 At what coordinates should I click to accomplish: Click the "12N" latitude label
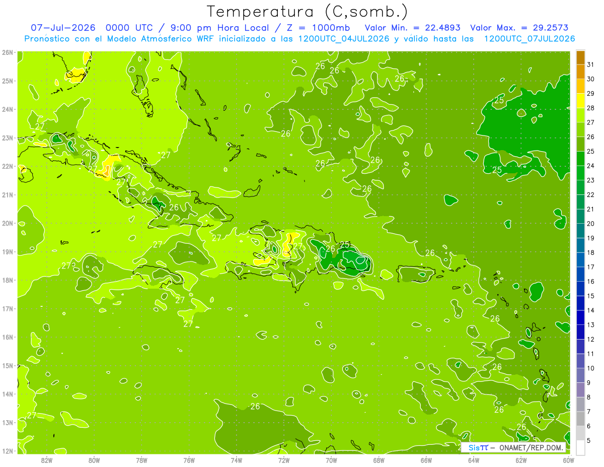(8, 451)
